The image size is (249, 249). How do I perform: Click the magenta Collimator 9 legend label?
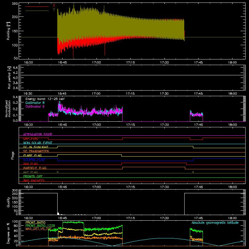(35, 106)
